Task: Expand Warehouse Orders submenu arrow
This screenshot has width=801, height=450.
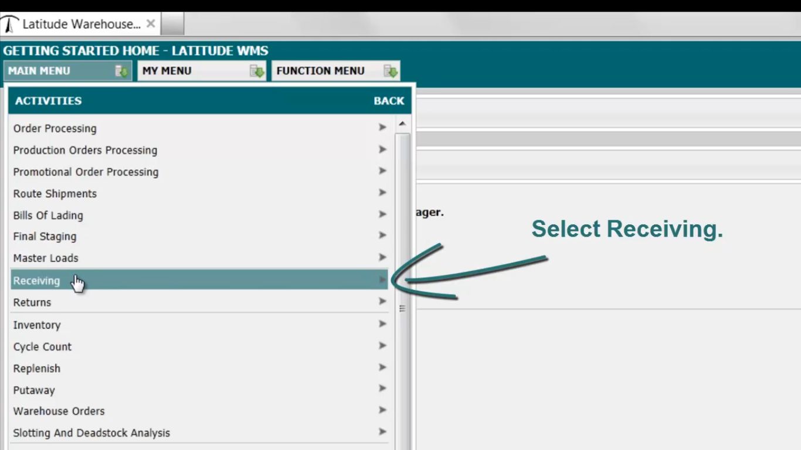Action: [x=382, y=410]
